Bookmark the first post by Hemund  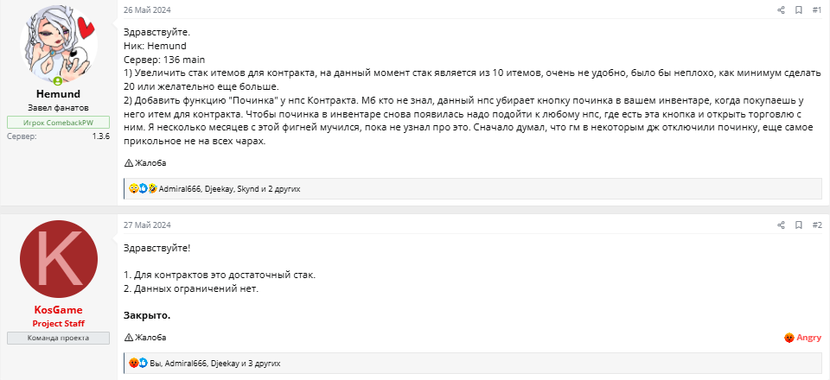click(799, 10)
